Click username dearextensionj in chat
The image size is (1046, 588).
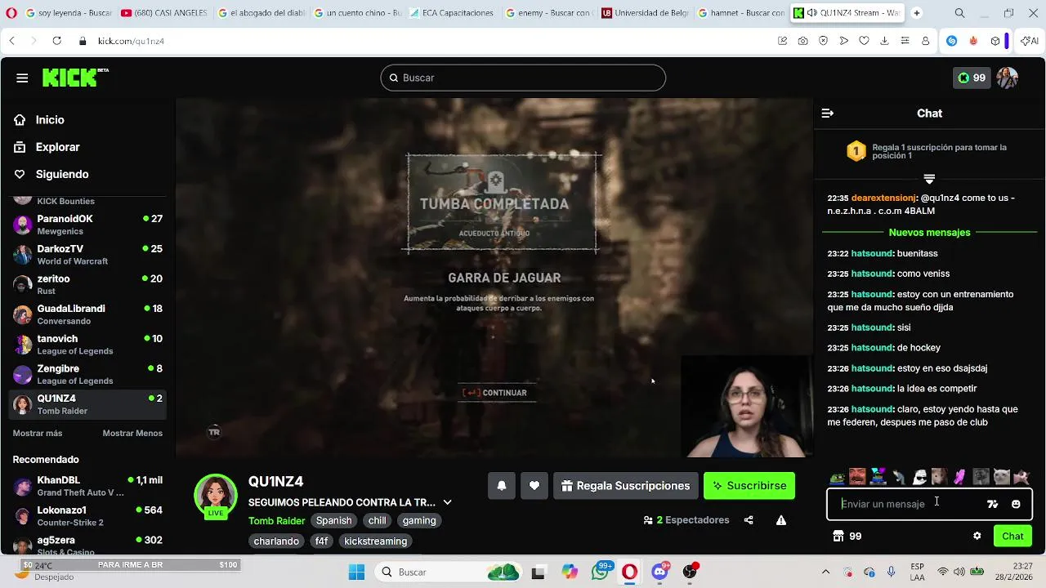883,198
